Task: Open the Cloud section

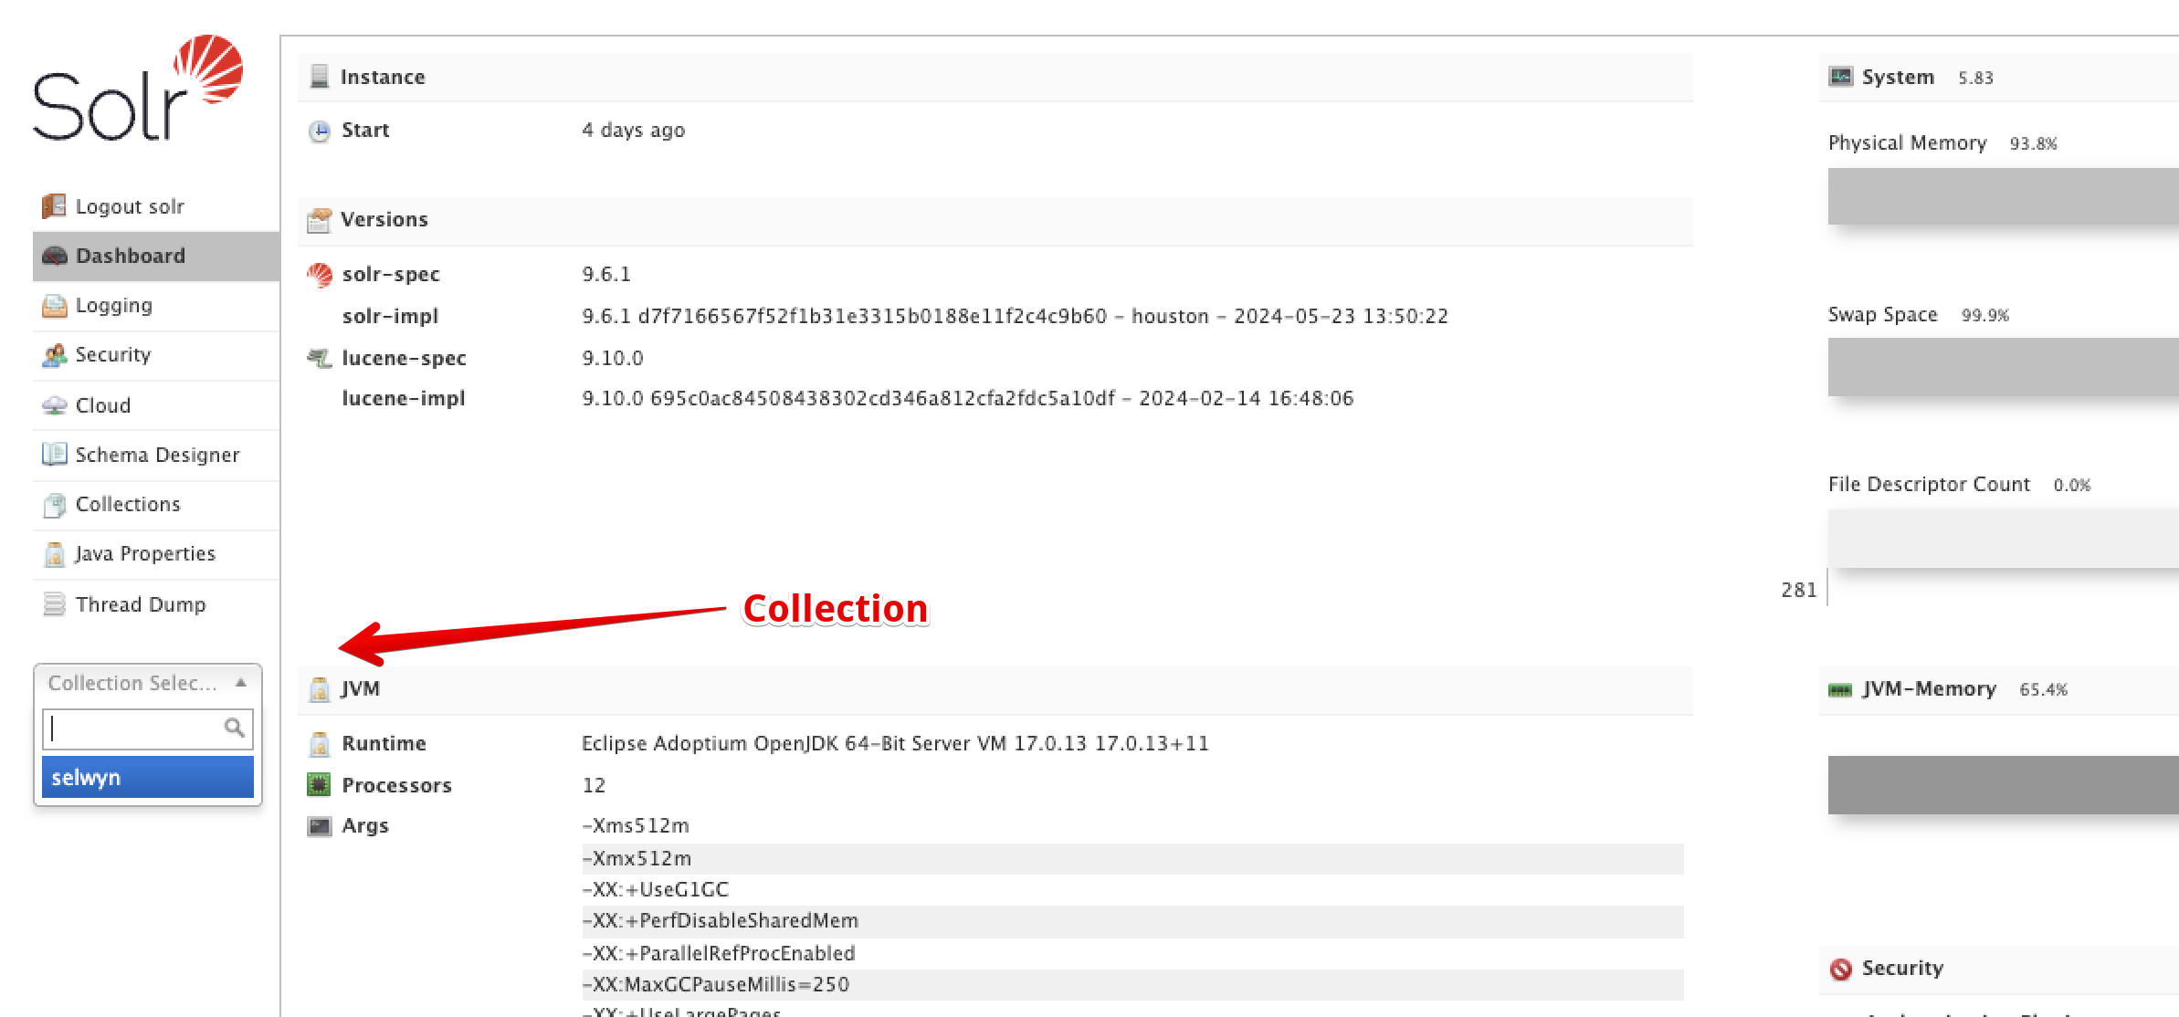Action: click(103, 405)
